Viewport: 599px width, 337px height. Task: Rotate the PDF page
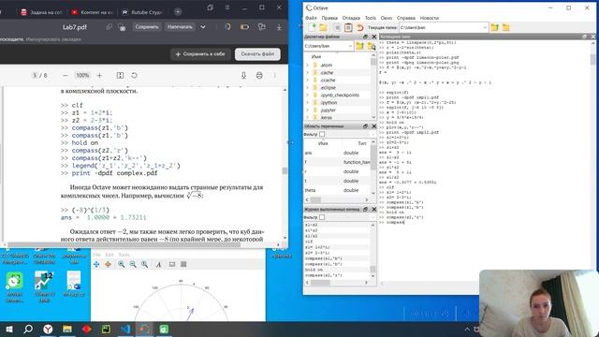(x=134, y=75)
